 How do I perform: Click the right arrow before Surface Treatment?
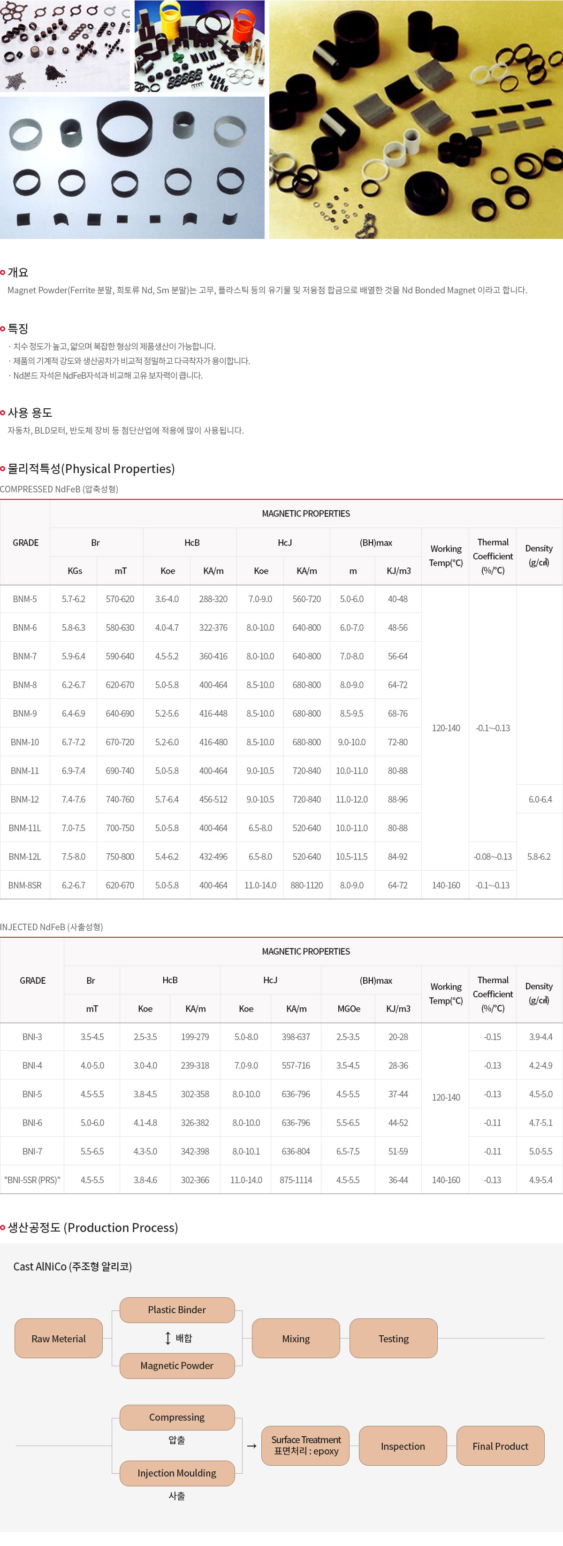click(251, 1446)
